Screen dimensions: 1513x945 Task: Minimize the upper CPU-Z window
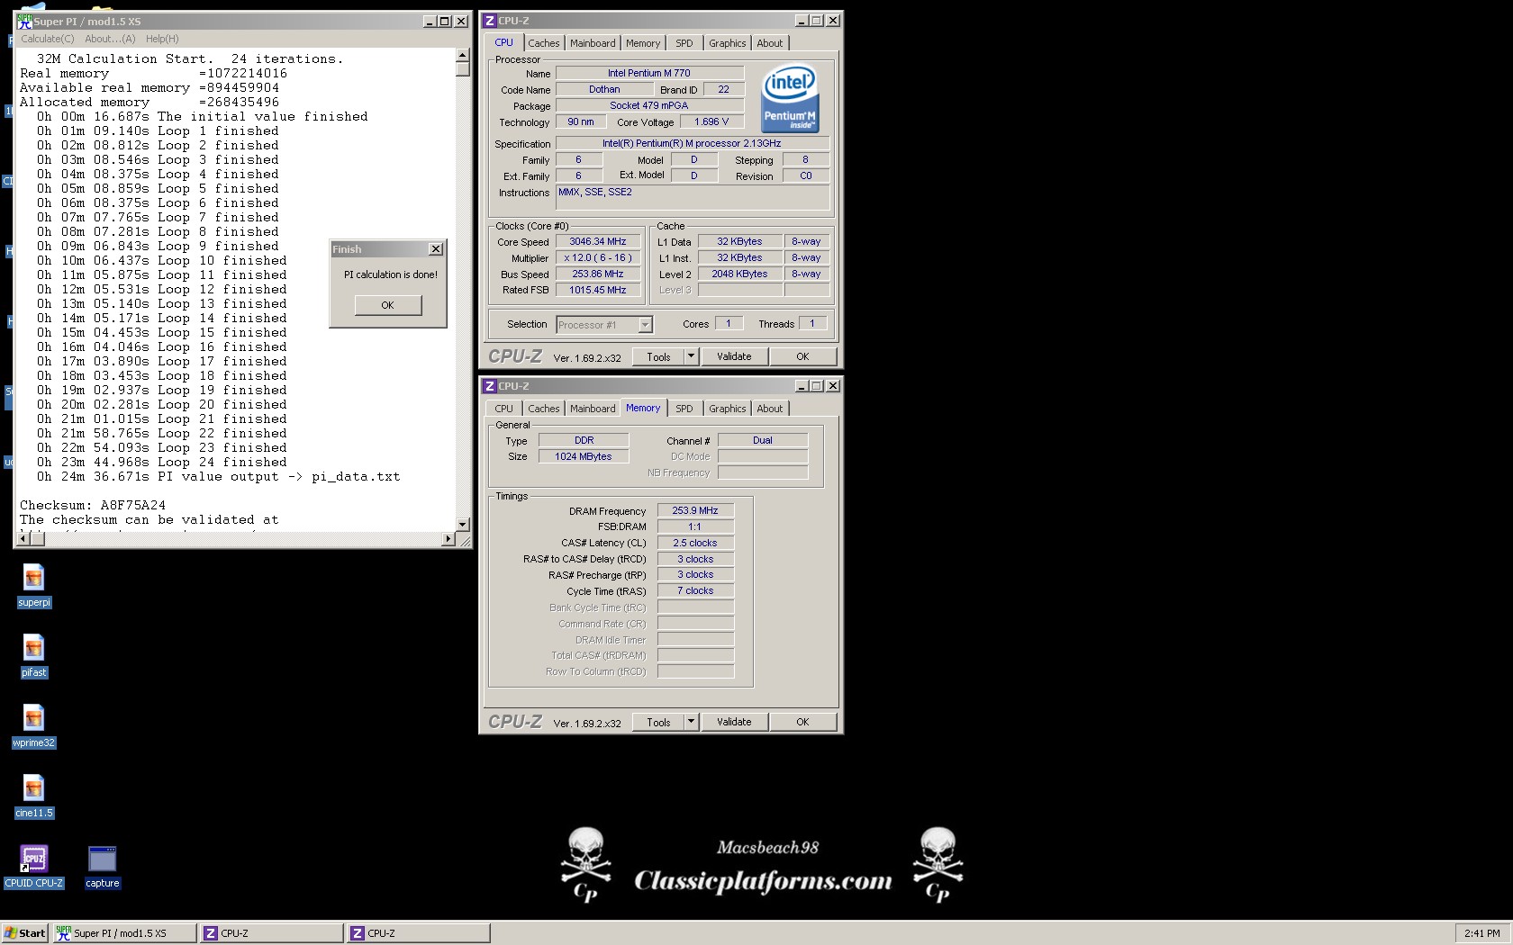tap(802, 21)
